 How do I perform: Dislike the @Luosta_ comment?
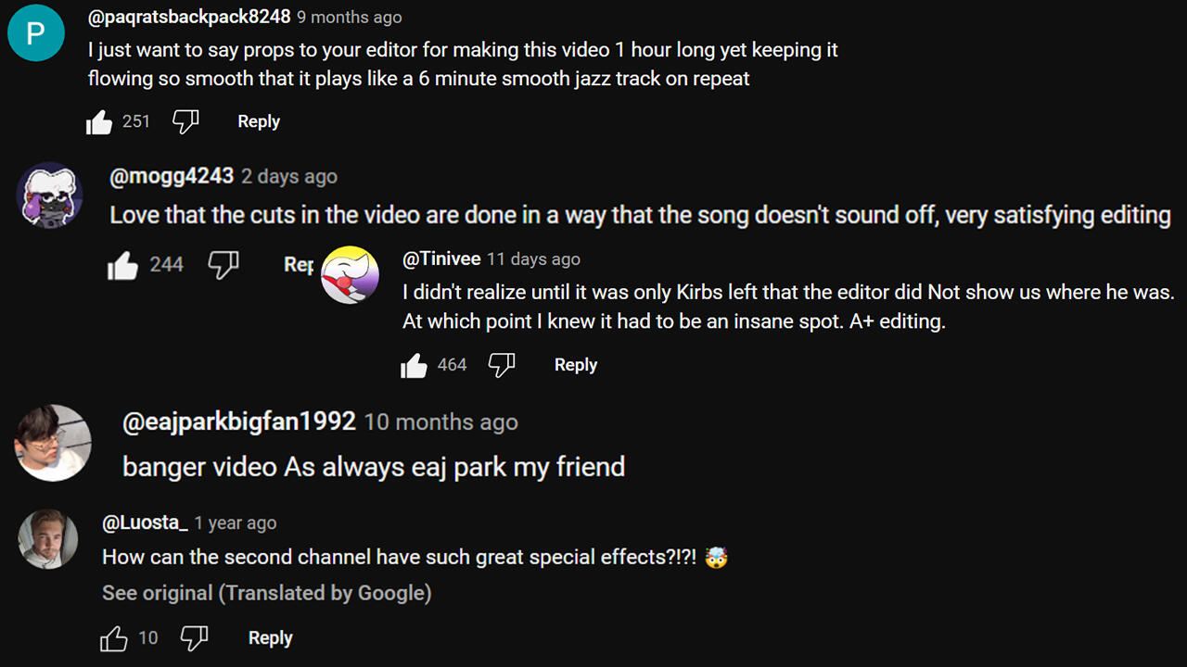pyautogui.click(x=194, y=637)
